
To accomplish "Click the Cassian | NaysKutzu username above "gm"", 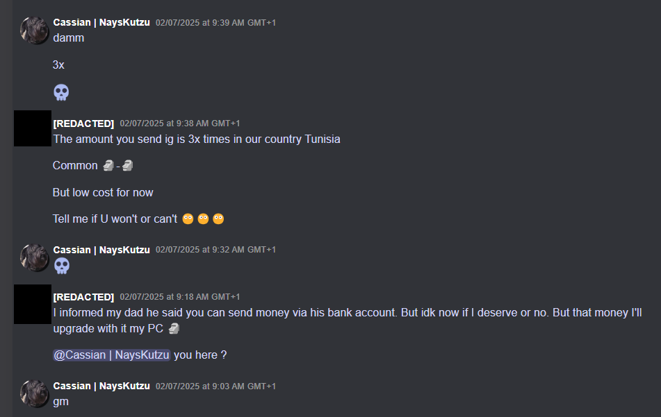I will pyautogui.click(x=101, y=386).
